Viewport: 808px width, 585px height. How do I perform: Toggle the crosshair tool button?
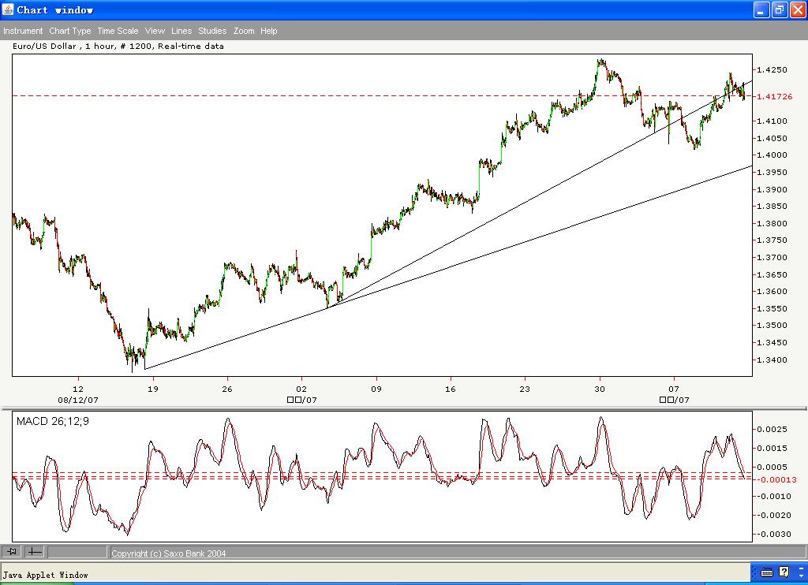pyautogui.click(x=35, y=552)
